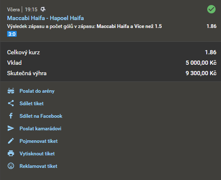Open Reklamovat tiket

coord(38,166)
